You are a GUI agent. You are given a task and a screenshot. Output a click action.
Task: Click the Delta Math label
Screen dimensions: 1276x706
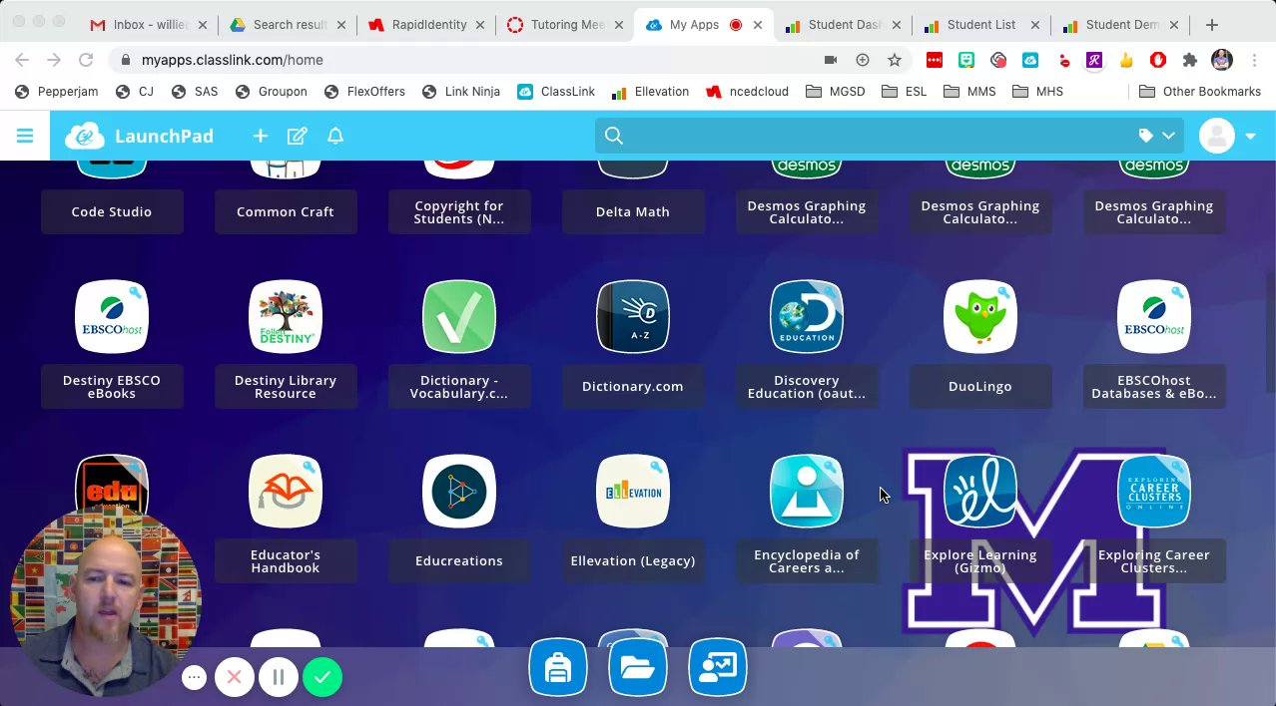(633, 211)
